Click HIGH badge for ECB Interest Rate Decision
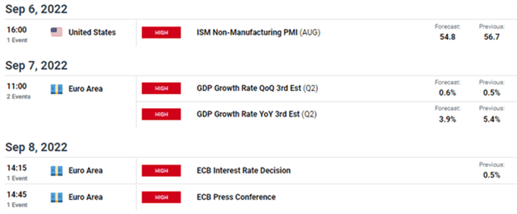 [x=161, y=171]
